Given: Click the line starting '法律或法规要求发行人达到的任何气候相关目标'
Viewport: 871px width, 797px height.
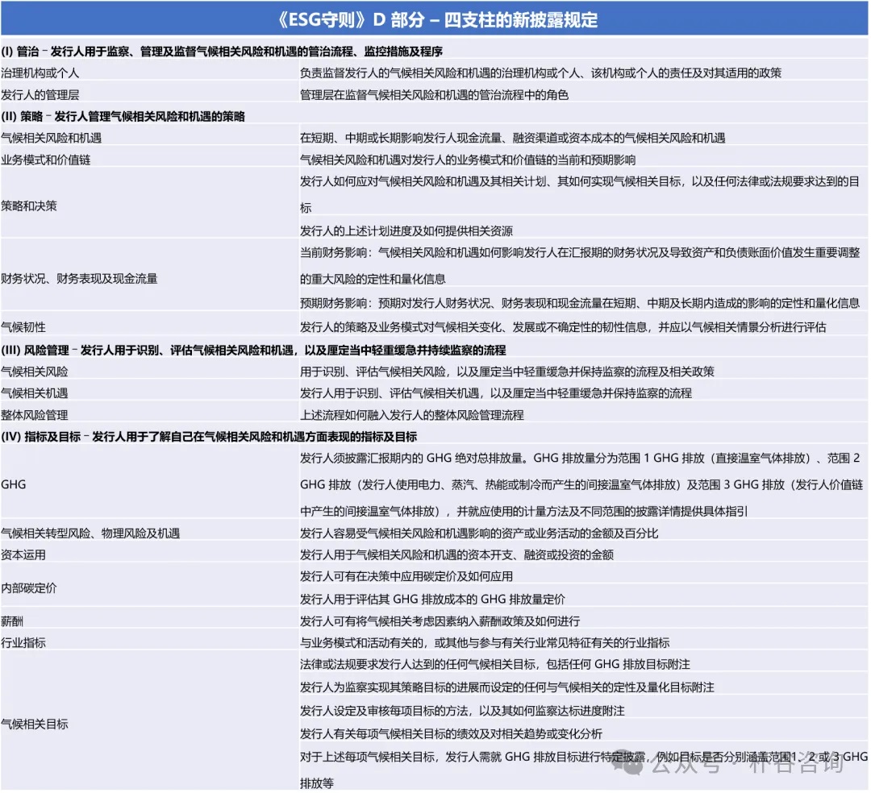Looking at the screenshot, I should coord(495,664).
